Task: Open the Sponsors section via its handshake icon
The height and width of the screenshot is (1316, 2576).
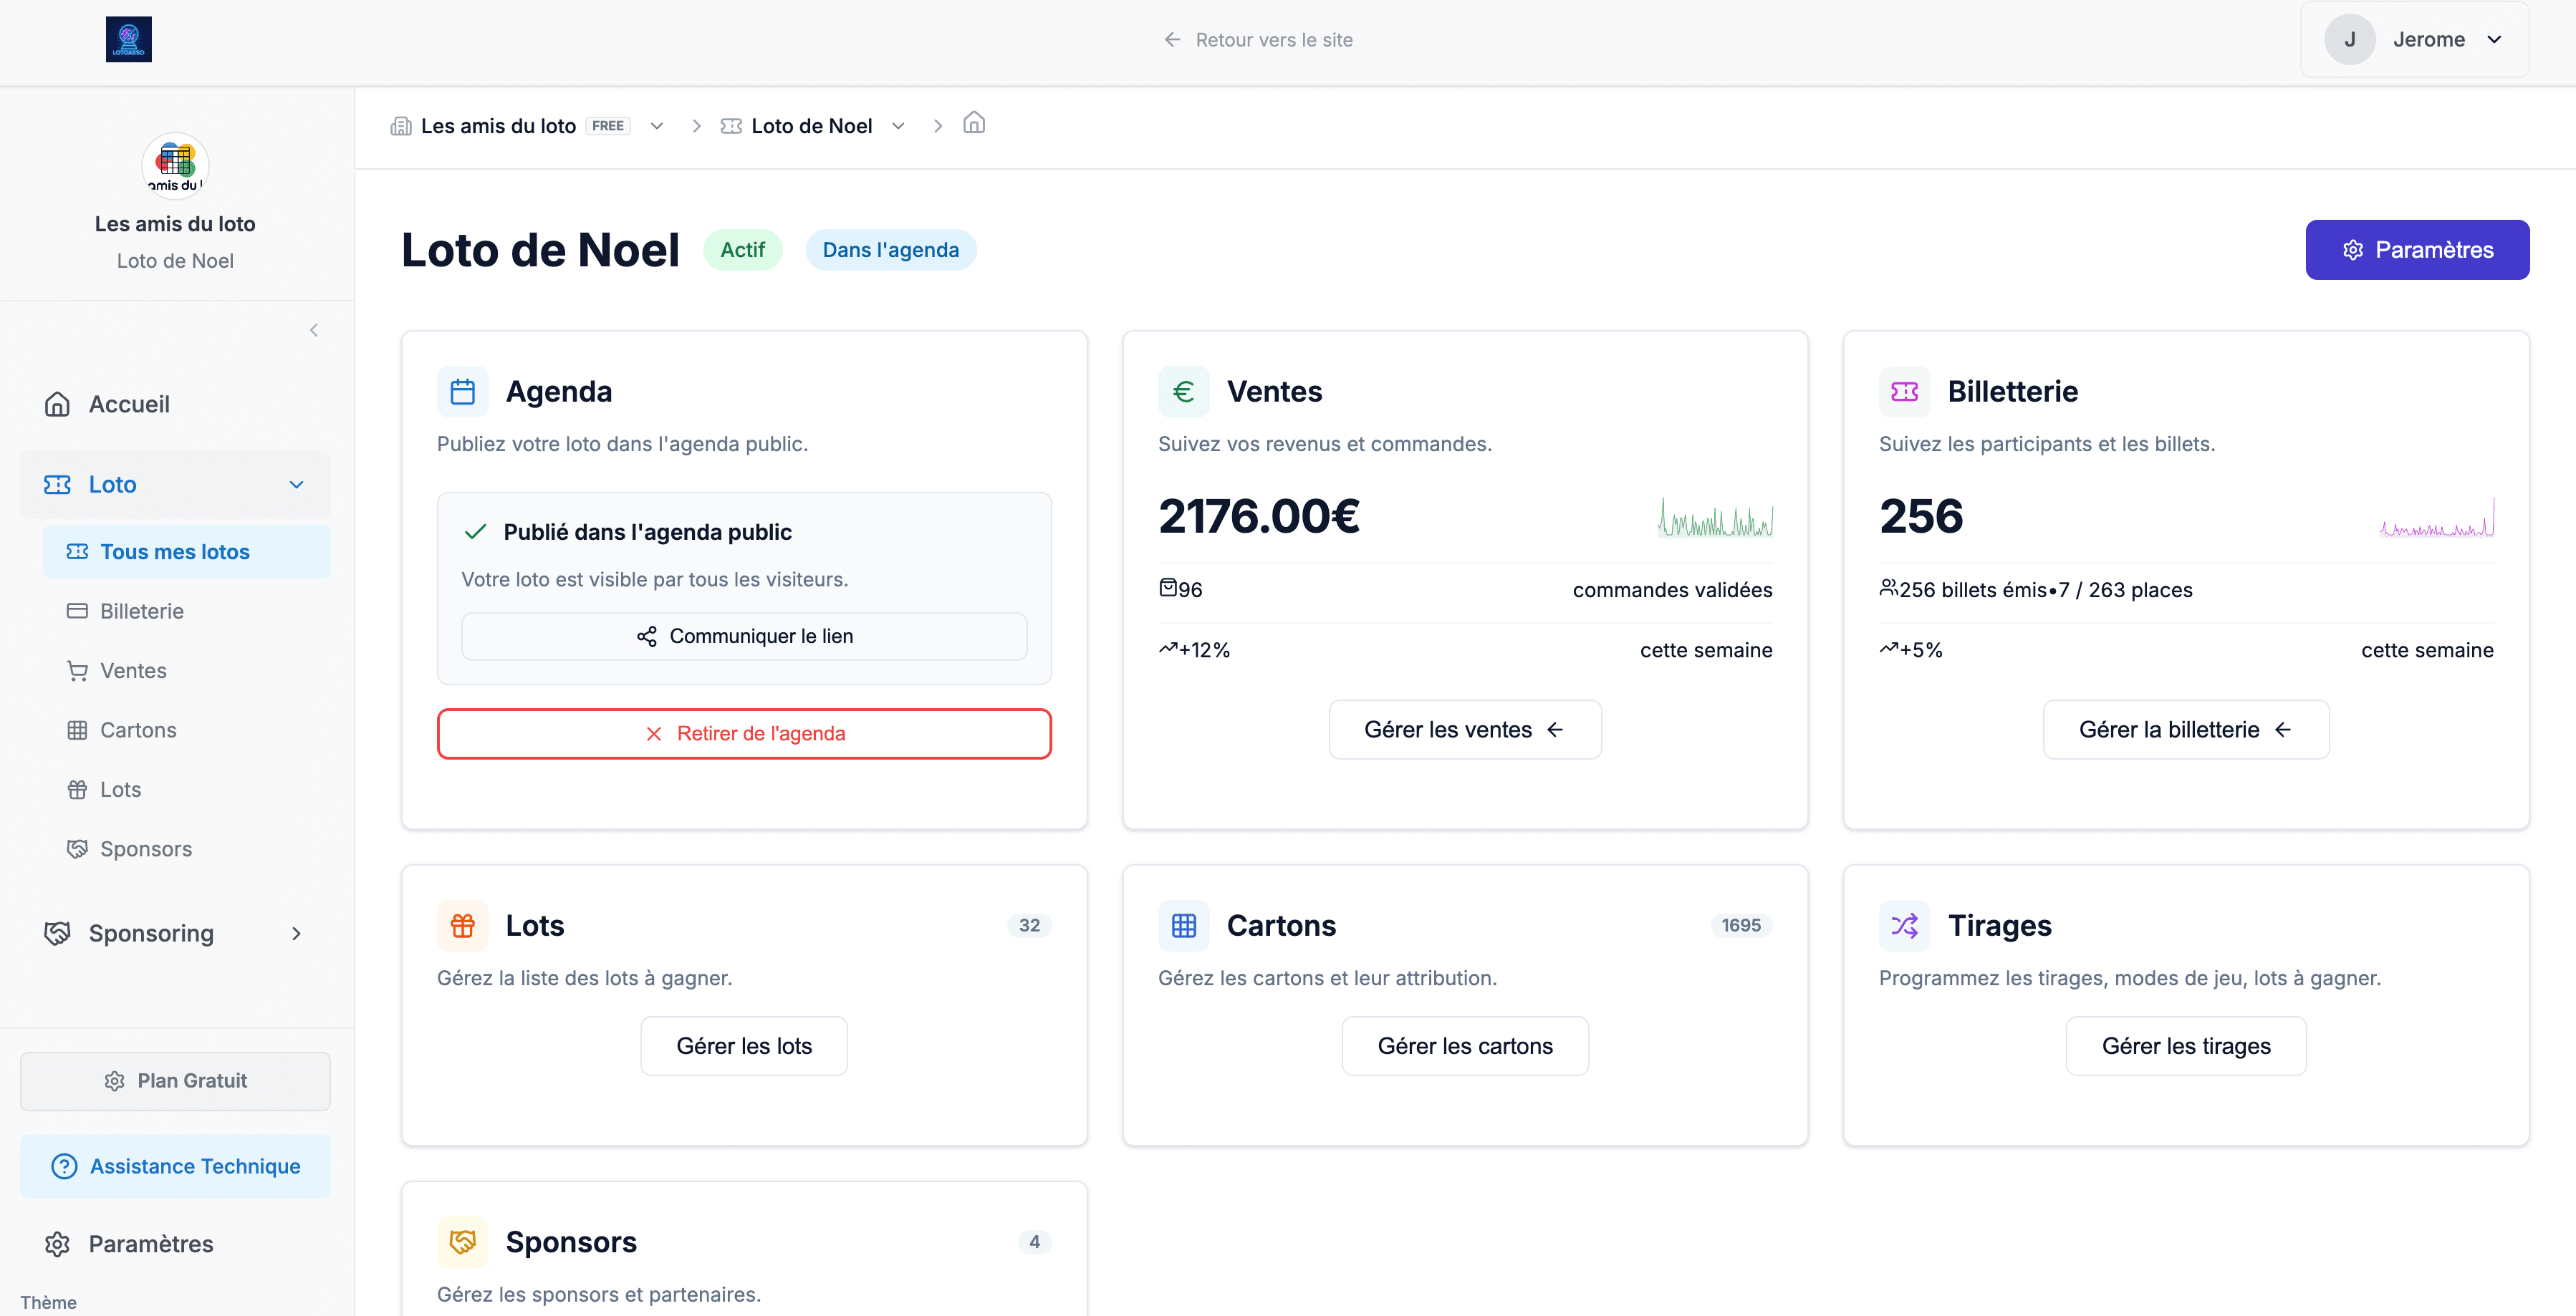Action: (x=78, y=848)
